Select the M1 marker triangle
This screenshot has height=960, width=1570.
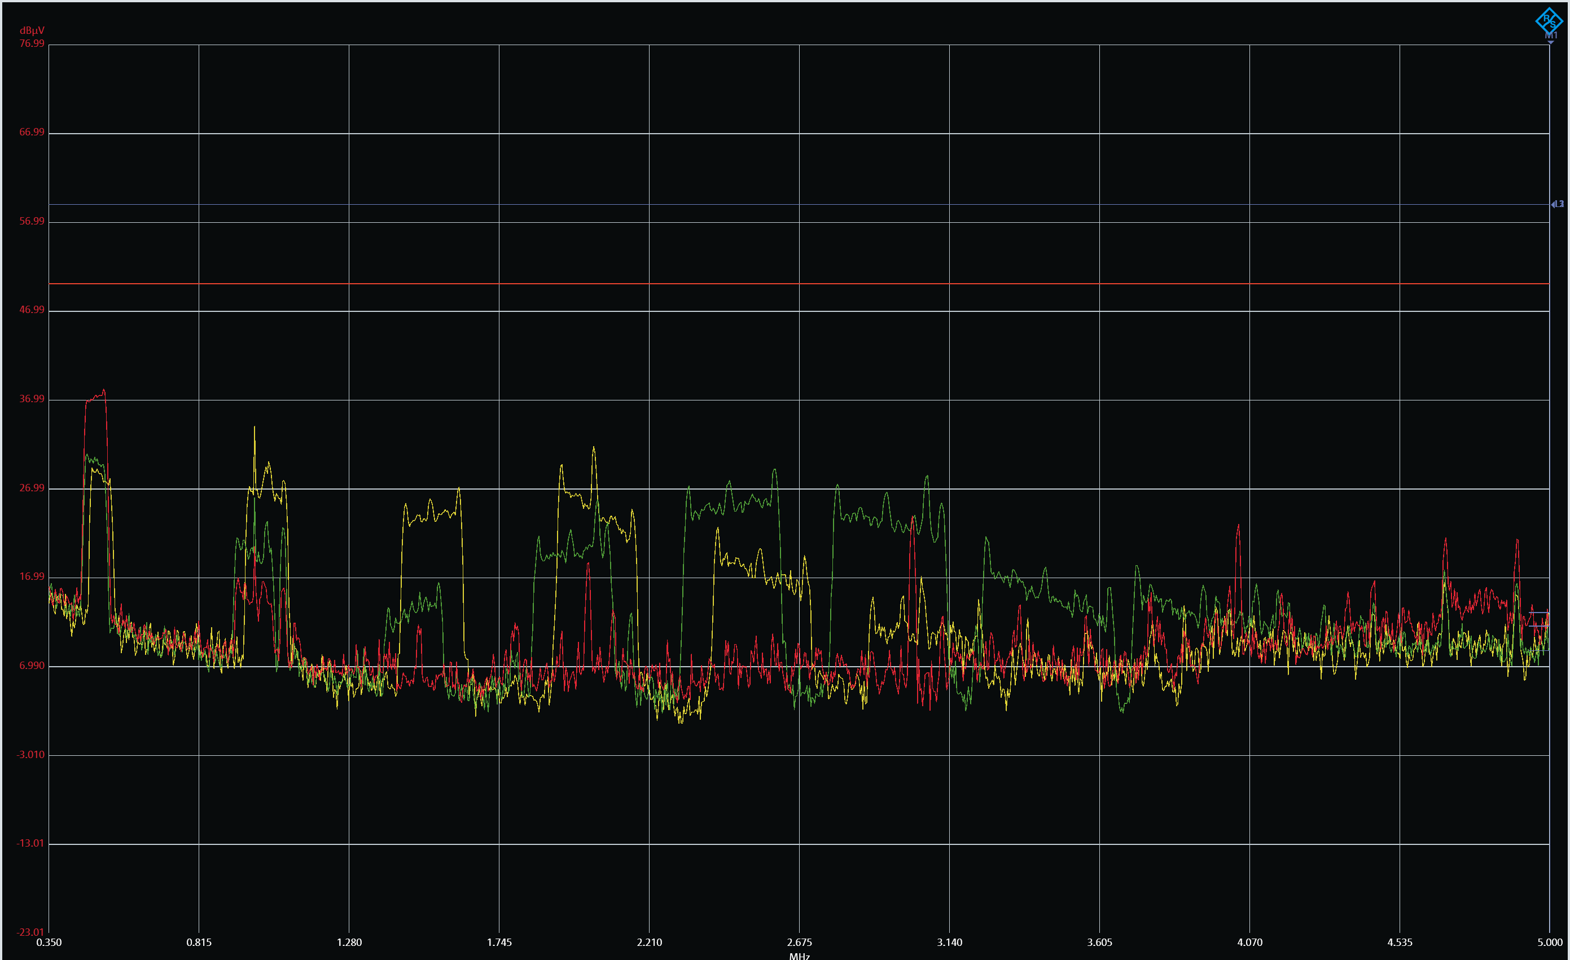pos(1550,42)
